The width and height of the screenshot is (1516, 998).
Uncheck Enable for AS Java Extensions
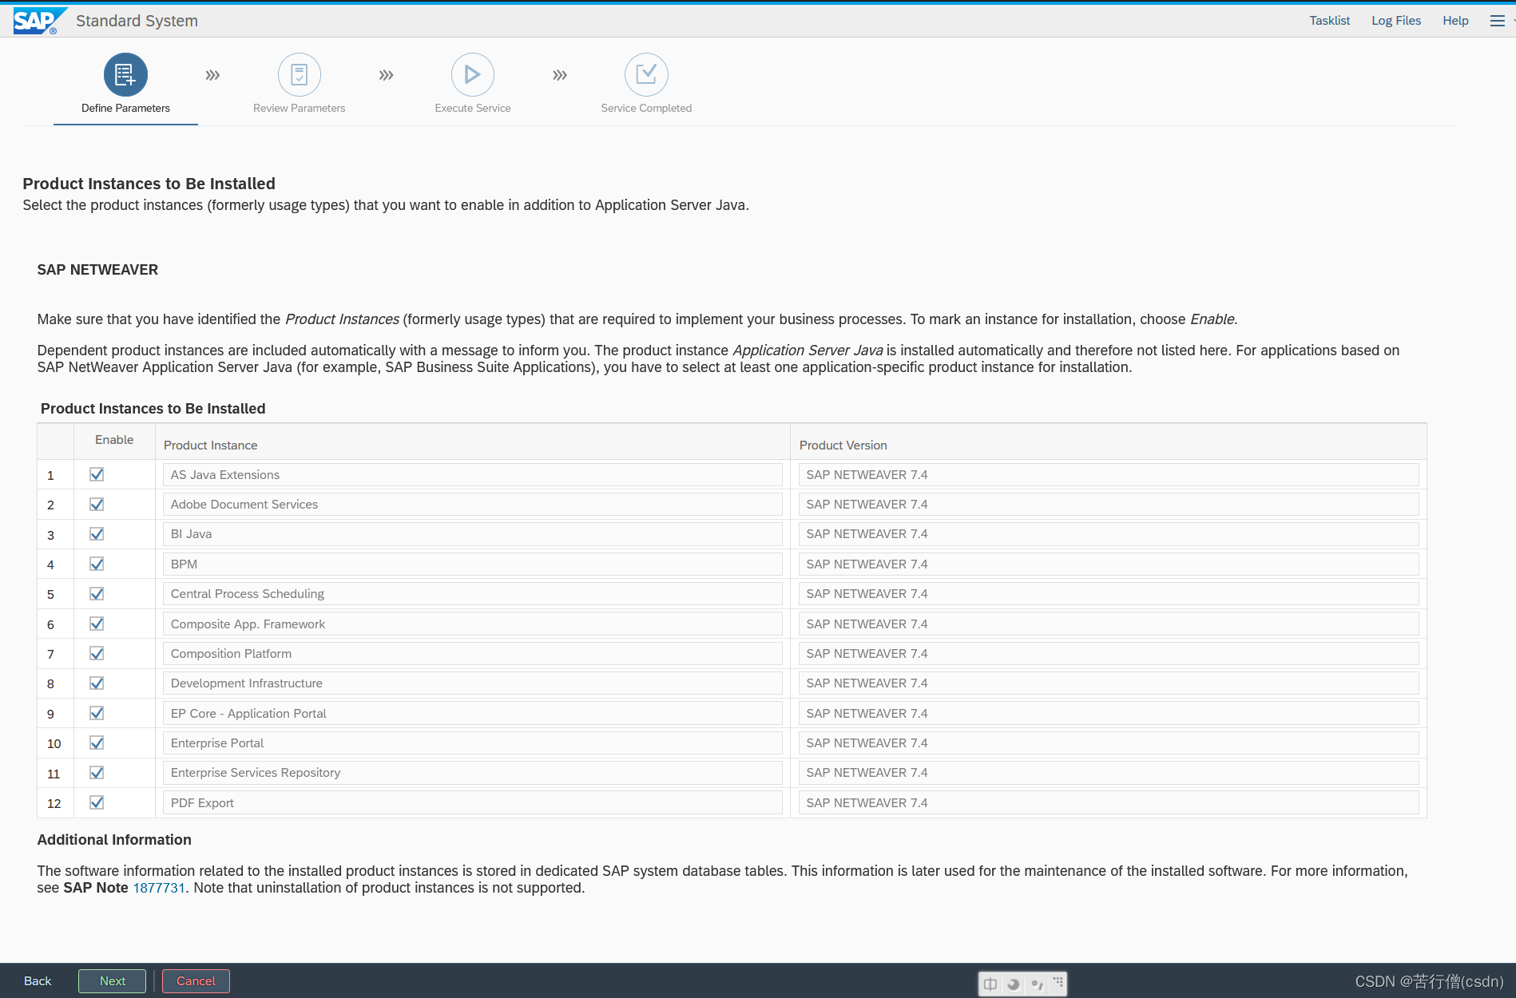(x=97, y=474)
